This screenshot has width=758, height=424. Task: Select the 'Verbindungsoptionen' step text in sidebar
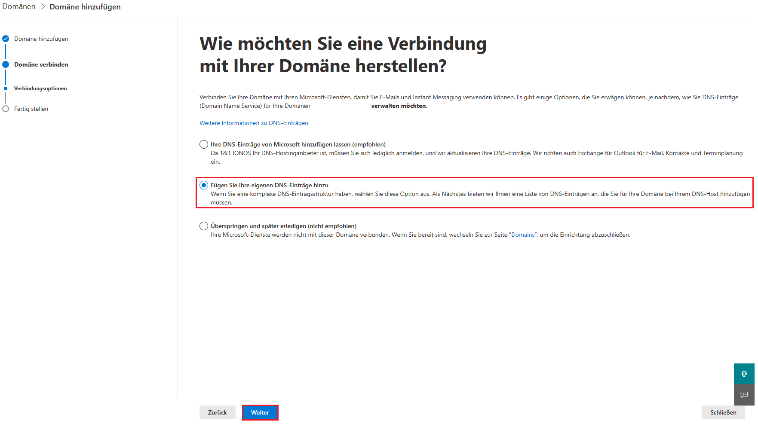40,88
